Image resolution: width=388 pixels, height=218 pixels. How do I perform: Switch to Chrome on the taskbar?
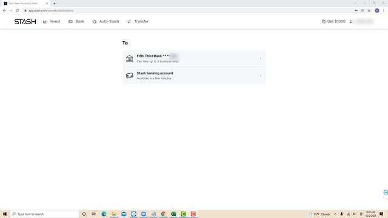coord(163,214)
